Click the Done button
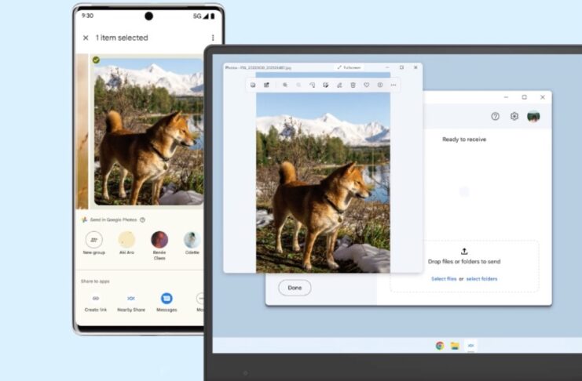Viewport: 582px width, 381px height. tap(295, 288)
